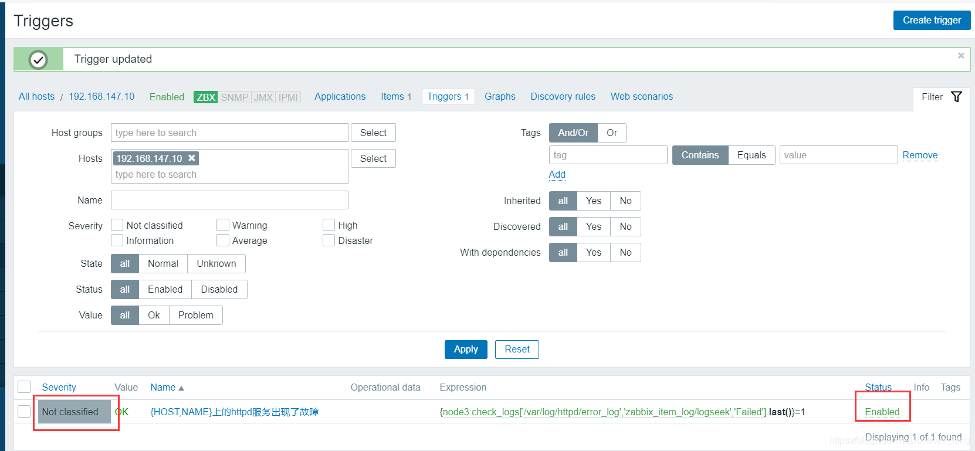Toggle the Filter tab
This screenshot has height=451, width=975.
point(942,97)
